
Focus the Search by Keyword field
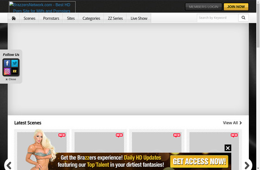tap(218, 18)
